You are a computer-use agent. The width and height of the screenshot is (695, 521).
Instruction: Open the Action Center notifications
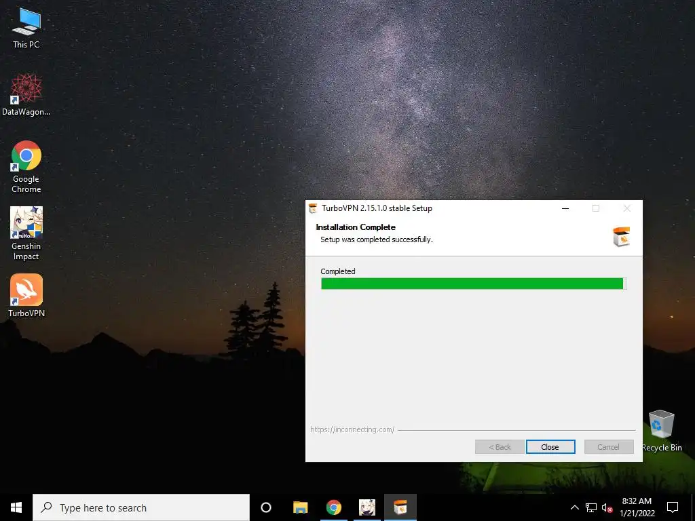point(673,507)
